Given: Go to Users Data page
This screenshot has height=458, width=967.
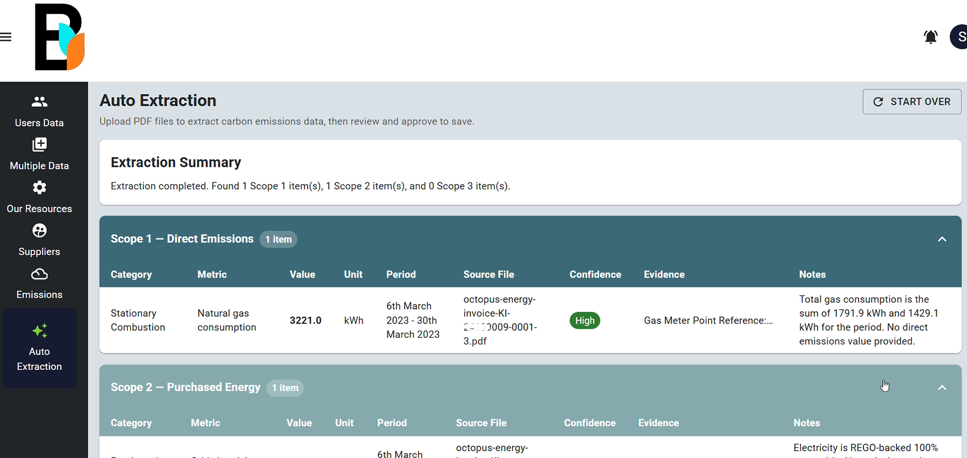Looking at the screenshot, I should (x=40, y=123).
